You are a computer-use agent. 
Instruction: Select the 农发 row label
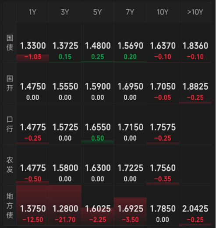point(10,165)
